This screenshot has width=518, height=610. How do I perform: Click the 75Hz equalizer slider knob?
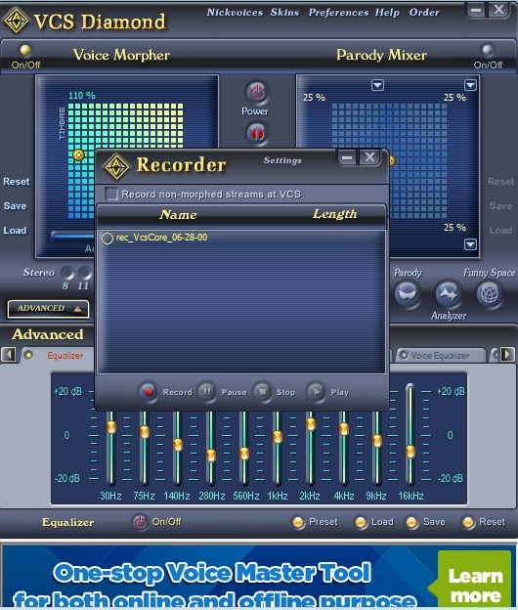point(145,432)
